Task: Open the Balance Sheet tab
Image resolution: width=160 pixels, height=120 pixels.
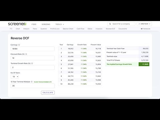Action: (x=68, y=29)
